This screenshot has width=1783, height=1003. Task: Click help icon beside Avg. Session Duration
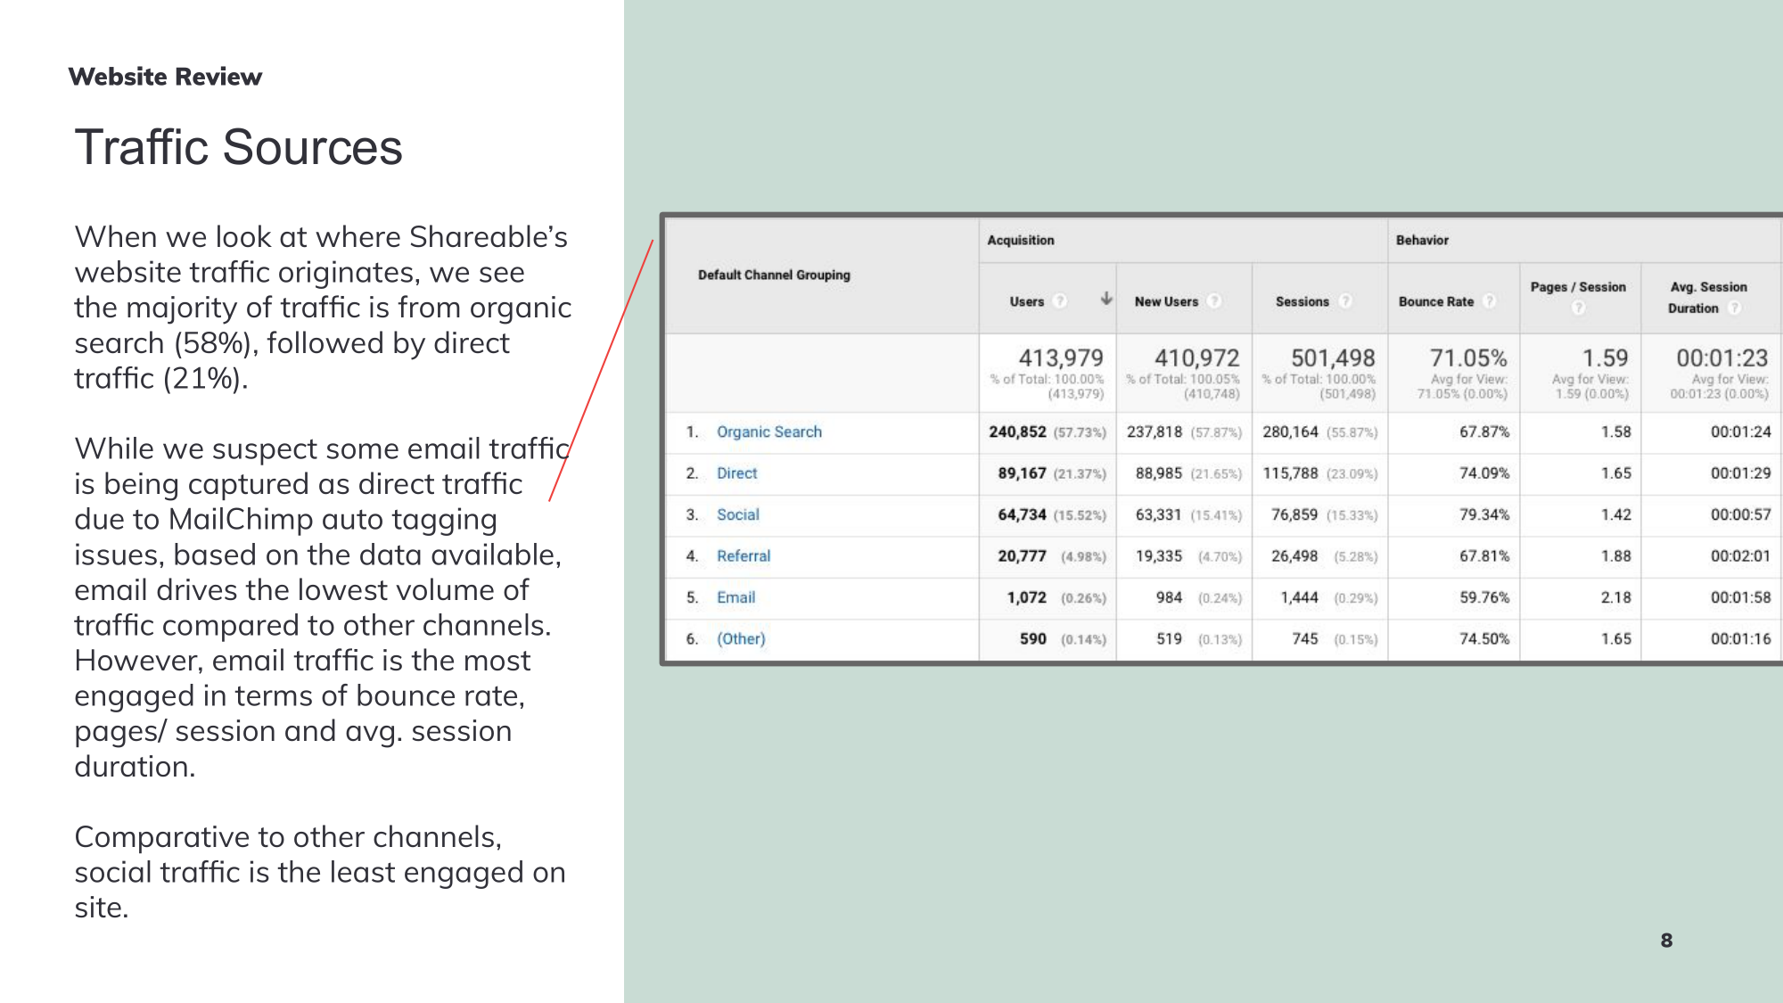(x=1734, y=308)
